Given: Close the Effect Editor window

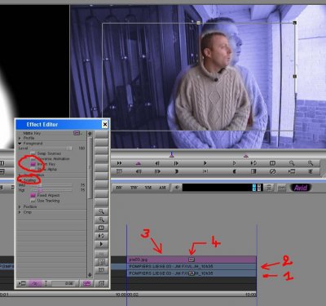Looking at the screenshot, I should tap(105, 125).
